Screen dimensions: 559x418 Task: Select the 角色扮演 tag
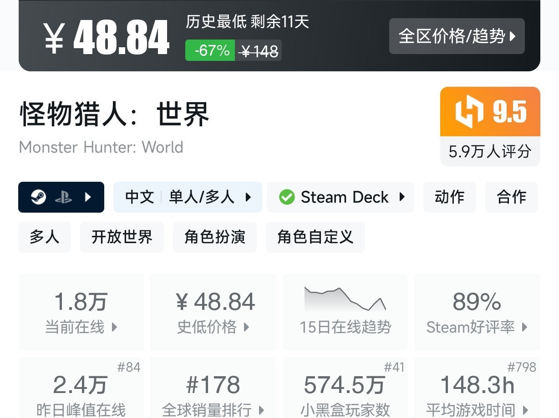215,237
